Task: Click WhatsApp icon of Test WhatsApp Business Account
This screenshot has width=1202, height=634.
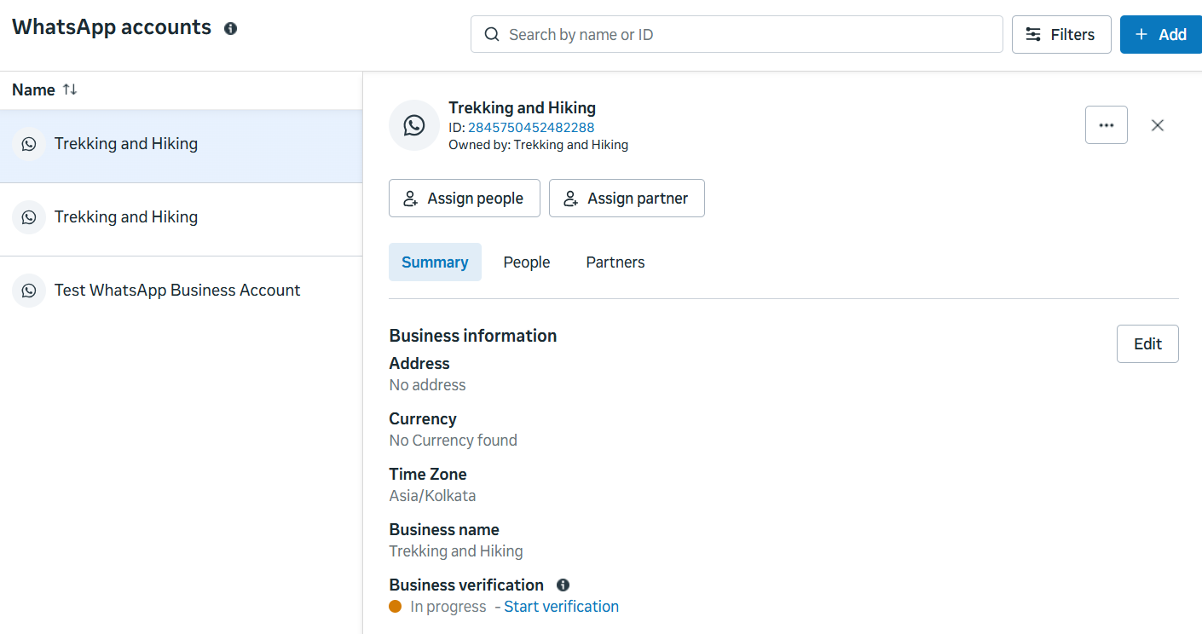Action: pos(29,291)
